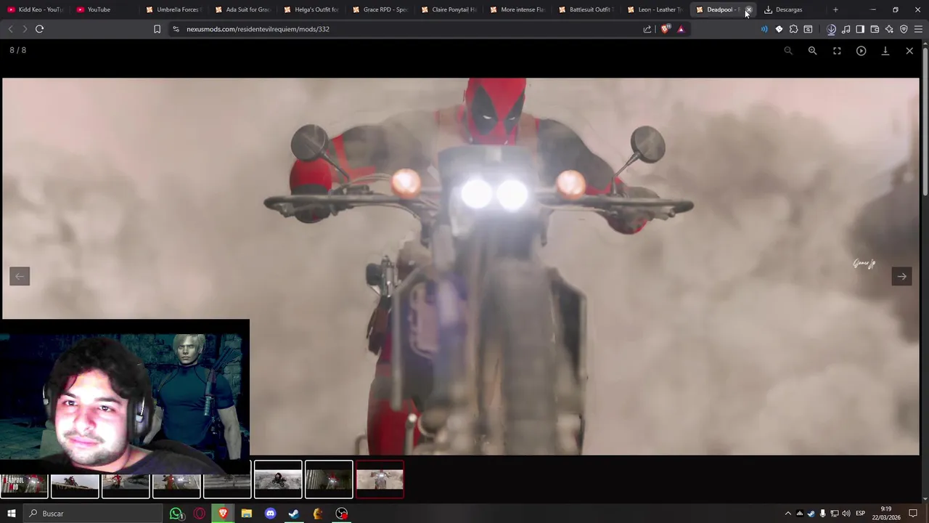The image size is (929, 523).
Task: Click the dice-shaped extension icon
Action: tap(779, 29)
